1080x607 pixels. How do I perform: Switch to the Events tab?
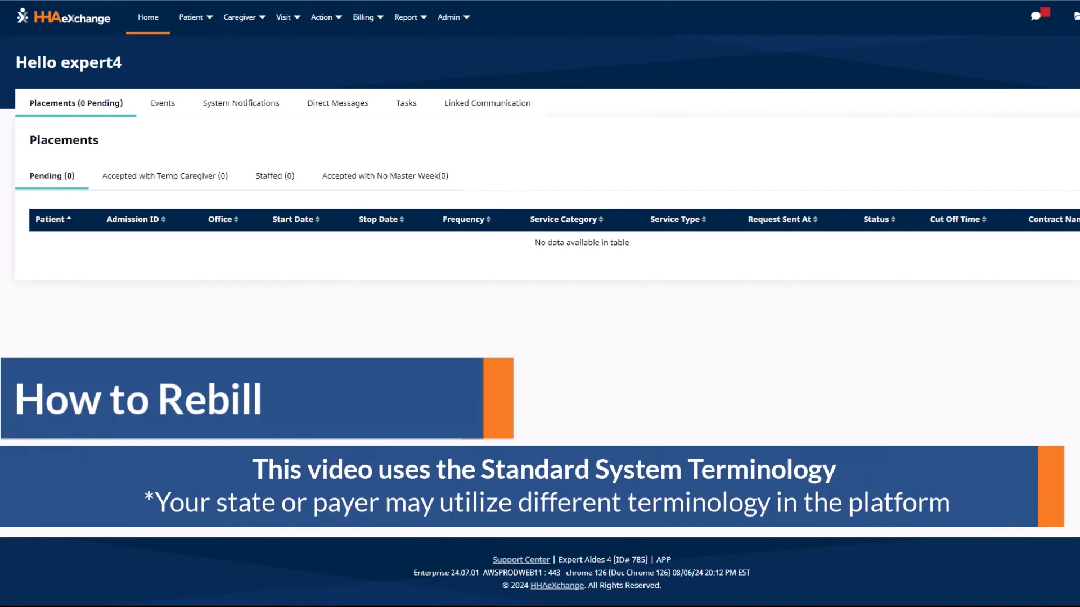[x=163, y=103]
